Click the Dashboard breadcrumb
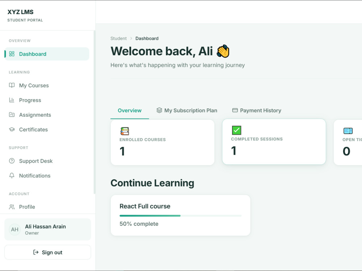Viewport: 362px width, 271px height. click(x=147, y=39)
